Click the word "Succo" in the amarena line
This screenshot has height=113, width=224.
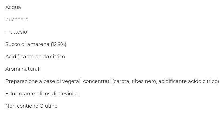point(12,44)
